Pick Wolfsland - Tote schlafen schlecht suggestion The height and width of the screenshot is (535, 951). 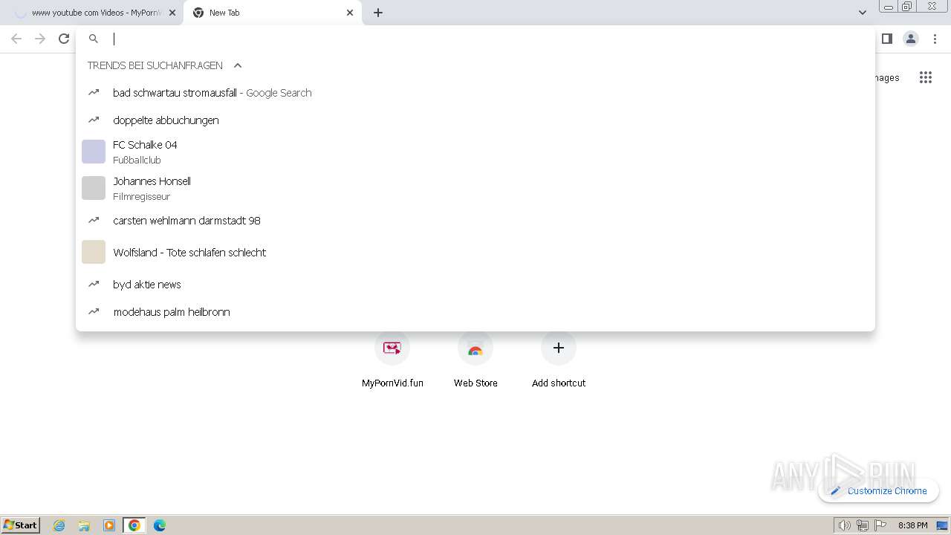coord(475,253)
